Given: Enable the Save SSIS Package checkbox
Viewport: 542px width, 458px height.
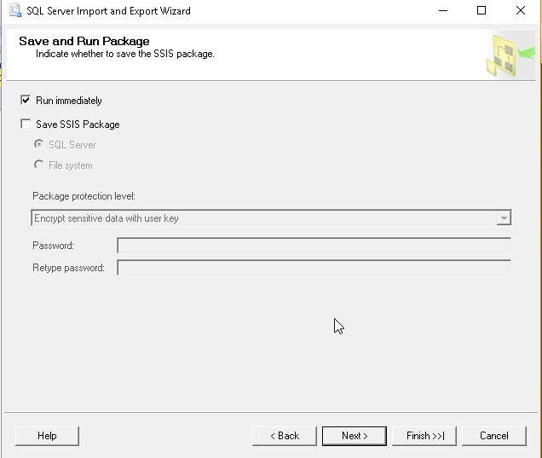Looking at the screenshot, I should coord(26,124).
